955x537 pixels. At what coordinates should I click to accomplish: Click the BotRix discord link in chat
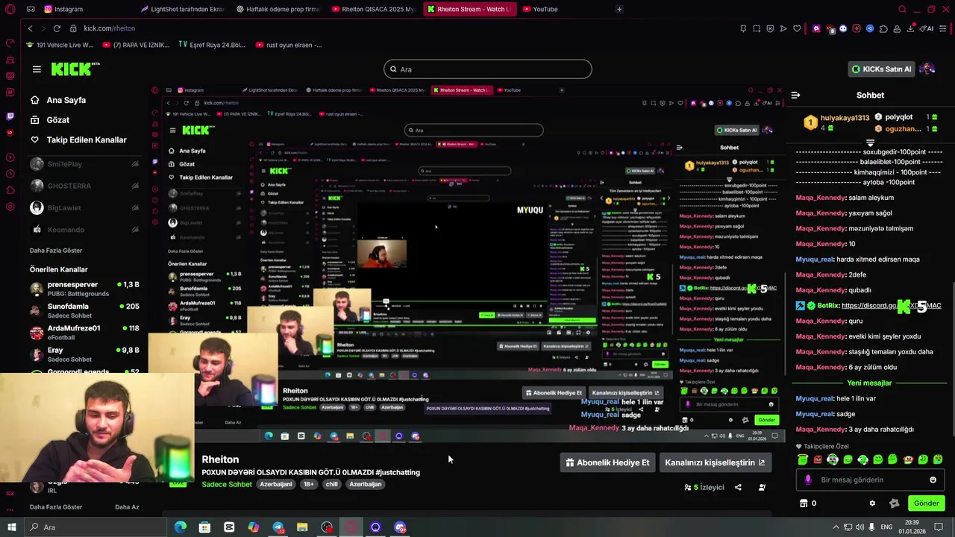[x=891, y=306]
